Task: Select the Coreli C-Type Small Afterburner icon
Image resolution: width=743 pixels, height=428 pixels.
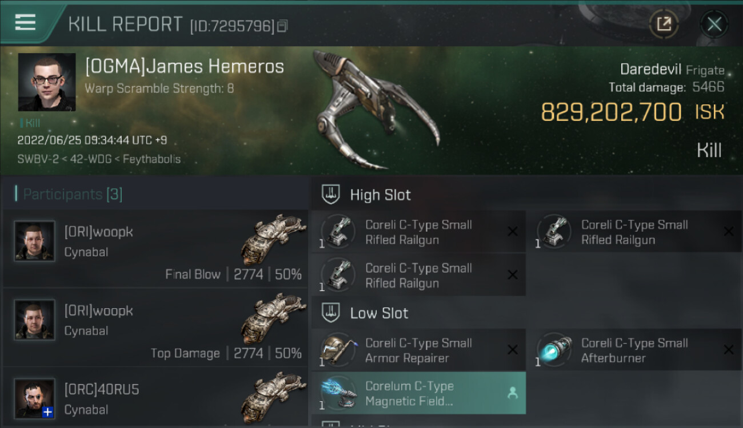Action: pos(554,350)
